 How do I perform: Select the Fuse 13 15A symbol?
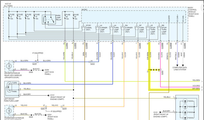(9, 17)
